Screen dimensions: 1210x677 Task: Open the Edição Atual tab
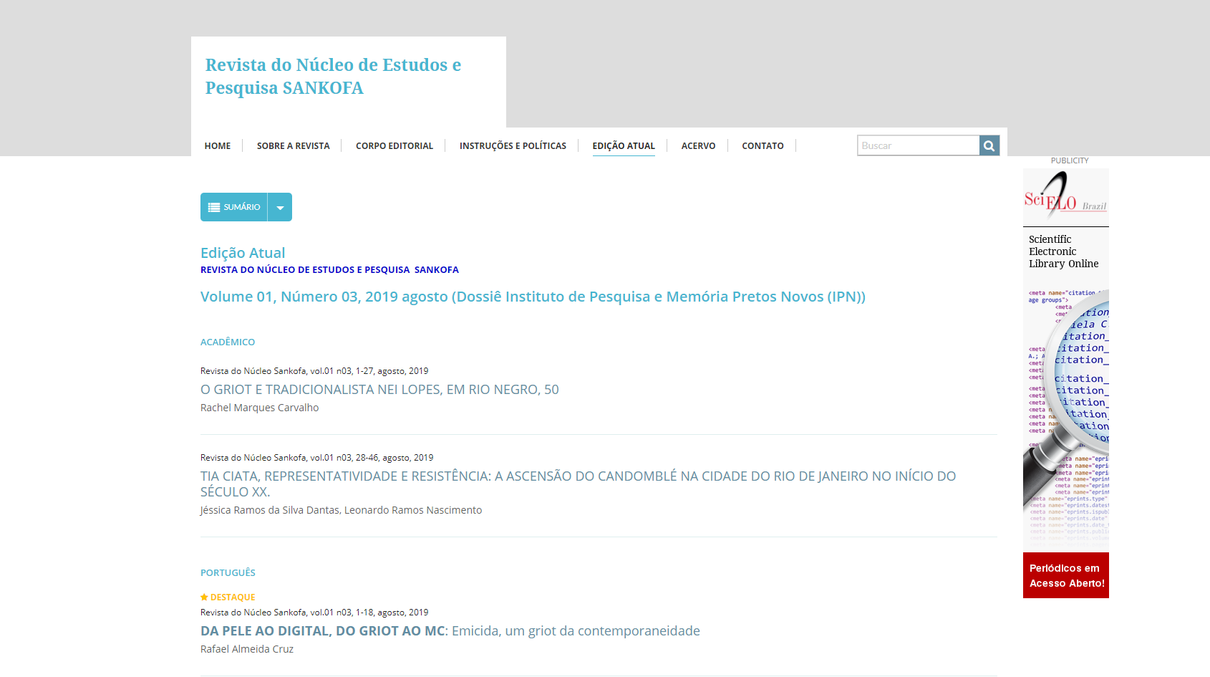pos(623,145)
